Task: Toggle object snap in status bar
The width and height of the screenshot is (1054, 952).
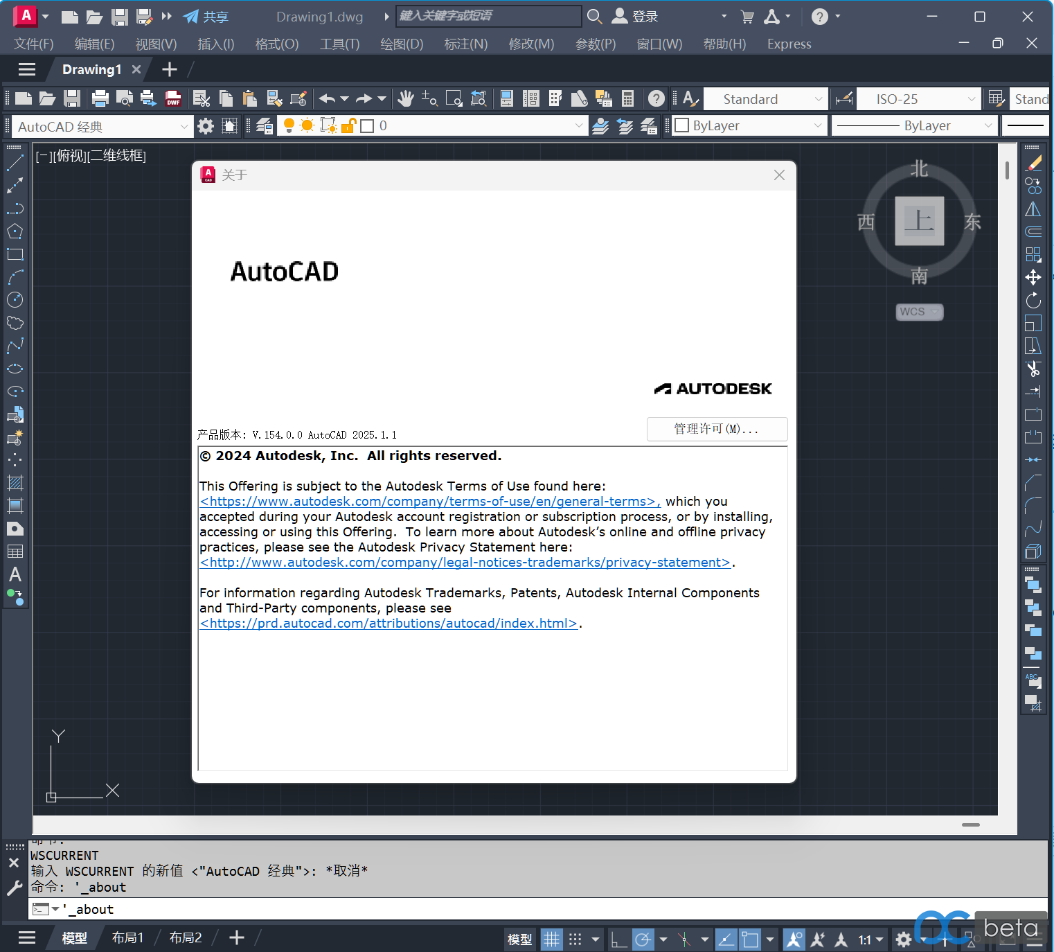Action: pos(750,939)
